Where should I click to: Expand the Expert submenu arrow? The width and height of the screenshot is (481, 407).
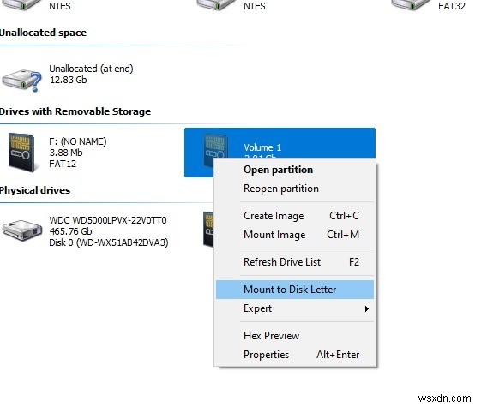(x=367, y=308)
